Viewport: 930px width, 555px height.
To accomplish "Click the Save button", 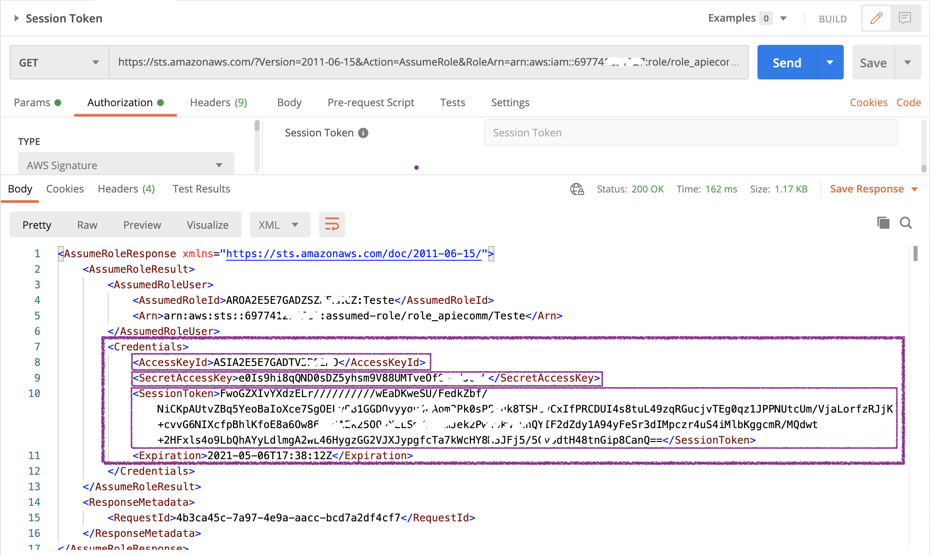I will tap(873, 62).
